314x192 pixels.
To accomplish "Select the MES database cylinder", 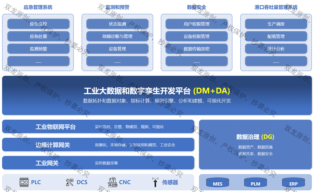I will tap(217, 183).
